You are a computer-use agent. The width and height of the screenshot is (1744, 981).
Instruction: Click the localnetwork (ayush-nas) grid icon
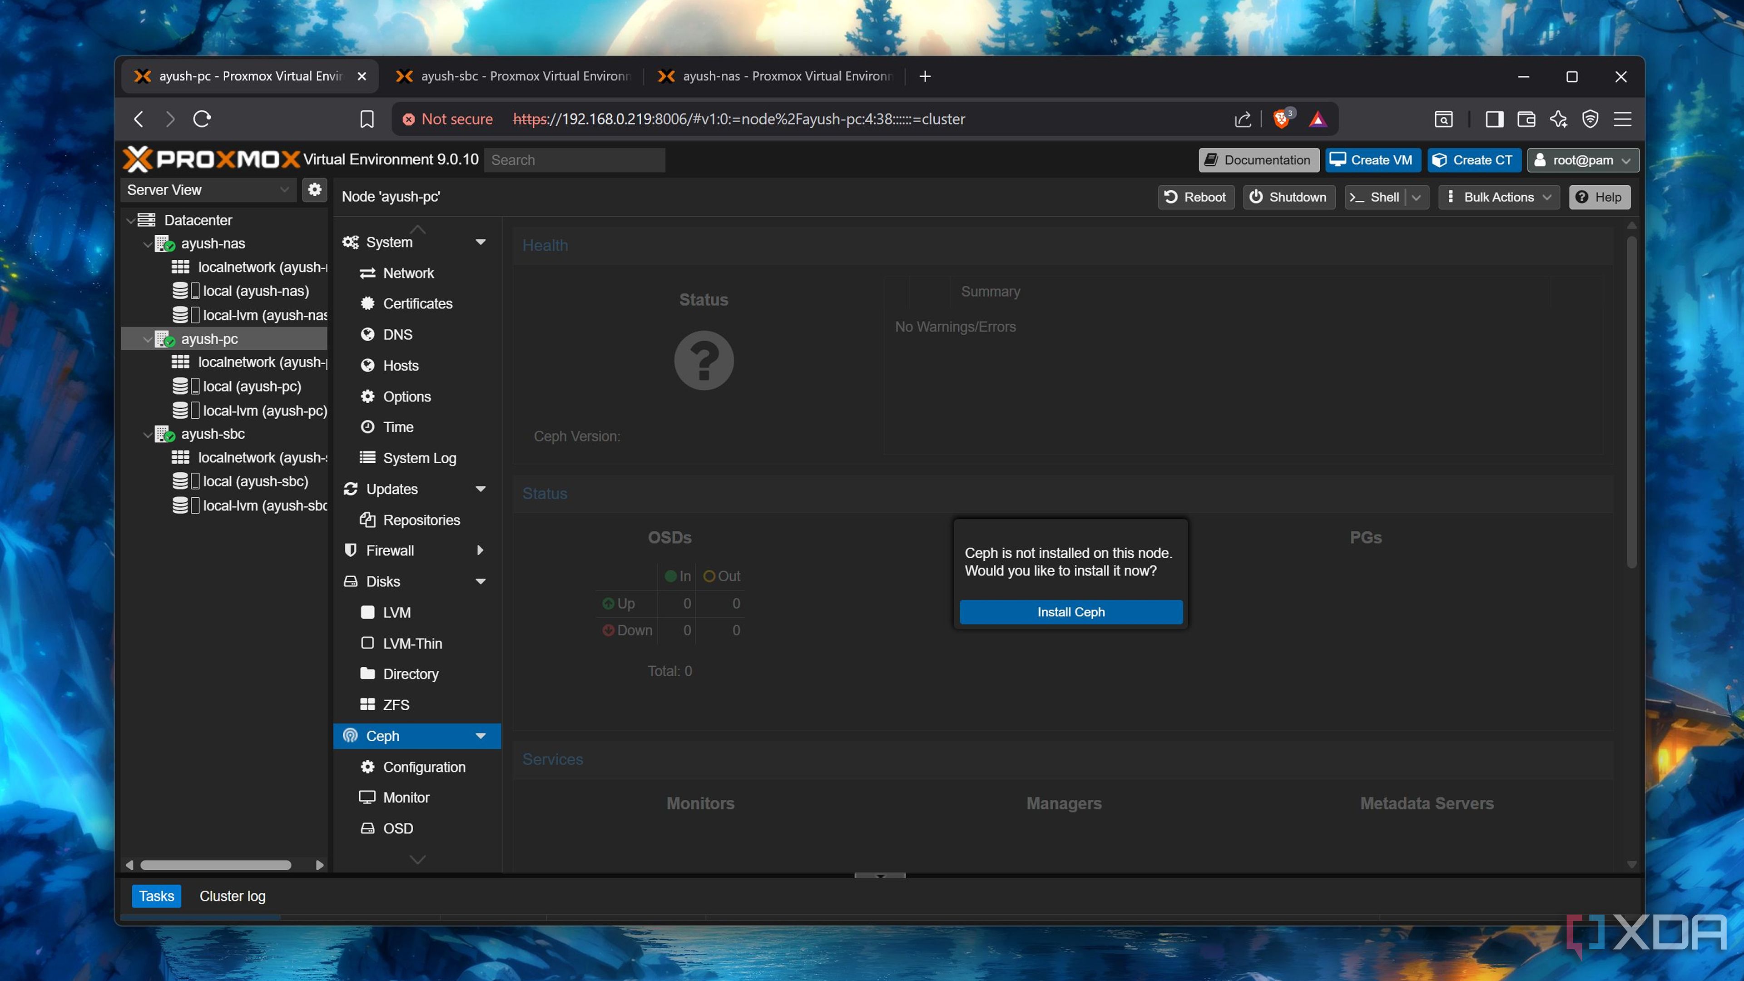coord(181,268)
